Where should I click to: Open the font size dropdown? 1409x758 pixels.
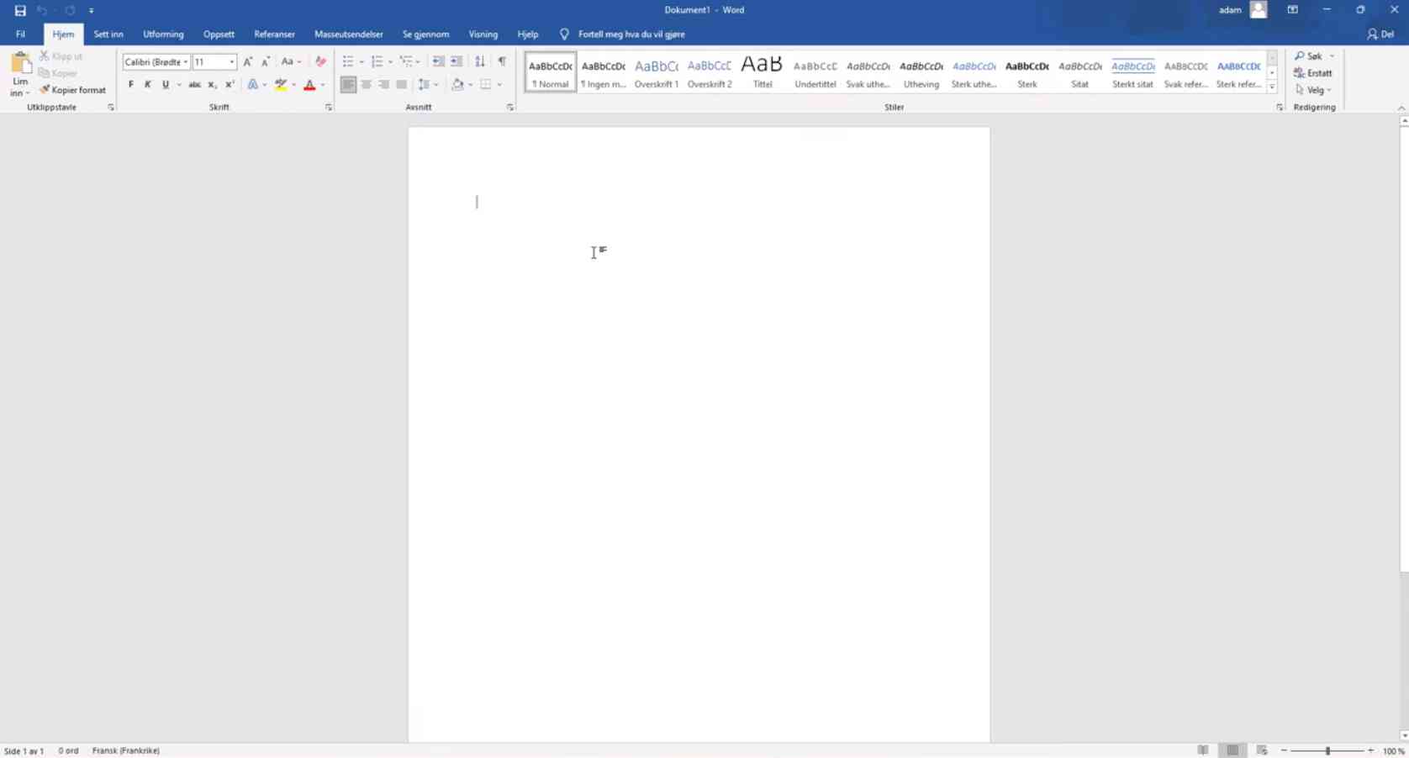click(231, 62)
